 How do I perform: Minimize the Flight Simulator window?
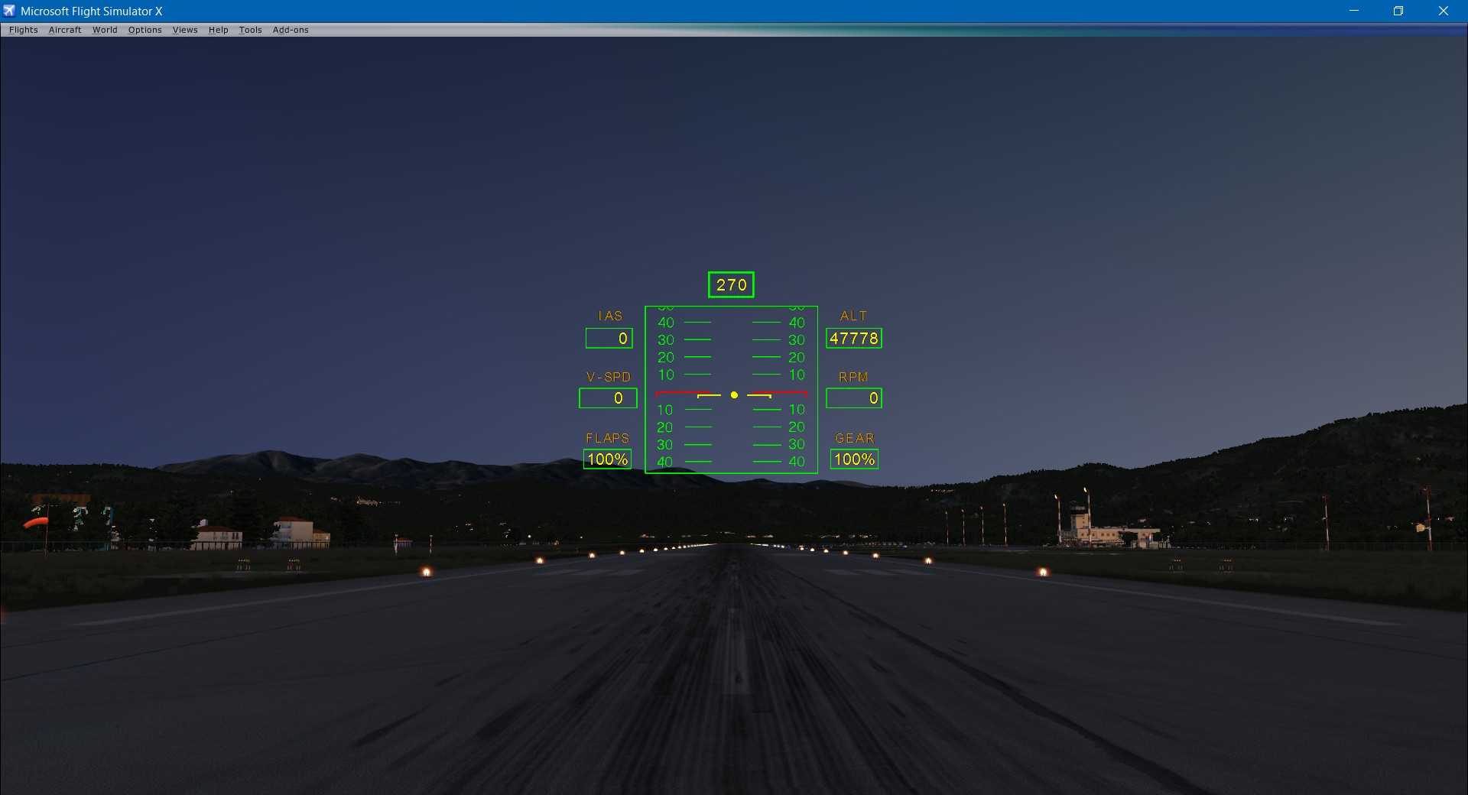[1354, 11]
